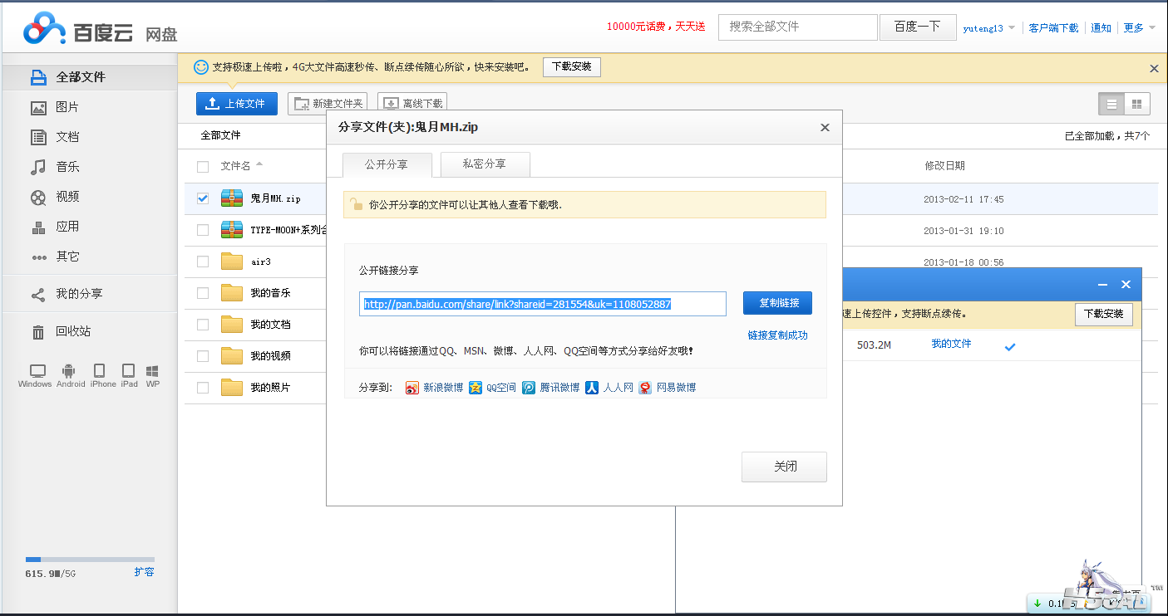Tick the TYPE-MOON file checkbox
1168x616 pixels.
tap(203, 230)
